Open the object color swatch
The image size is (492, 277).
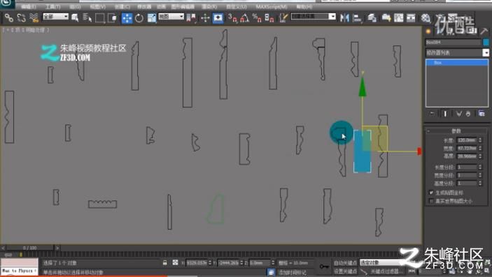tap(486, 42)
